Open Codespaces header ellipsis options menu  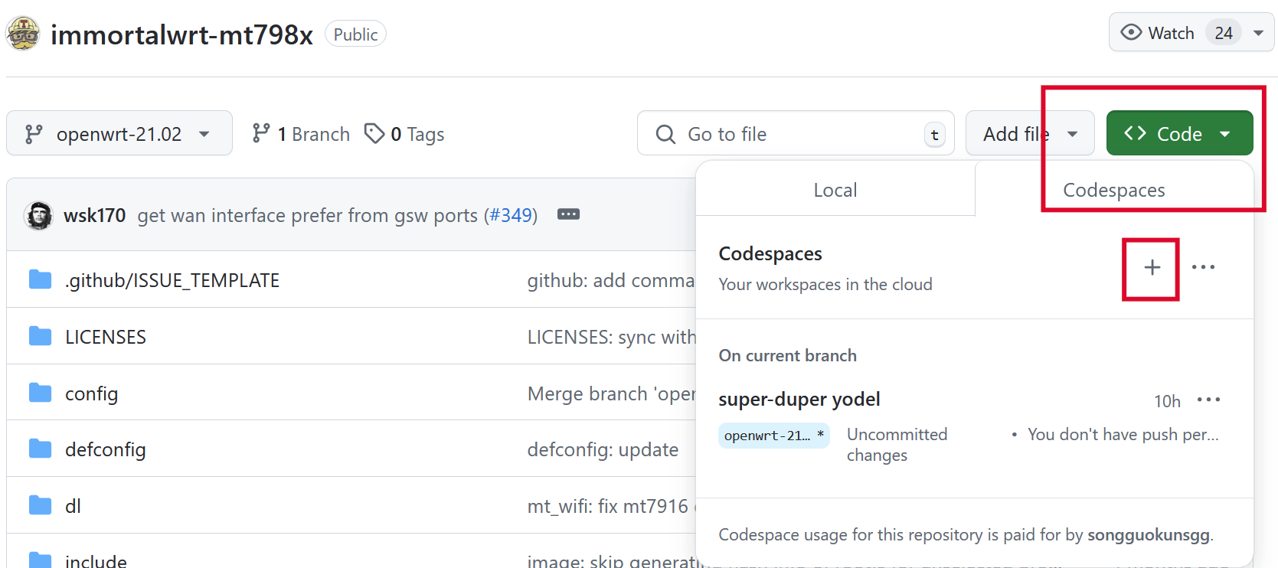tap(1203, 267)
